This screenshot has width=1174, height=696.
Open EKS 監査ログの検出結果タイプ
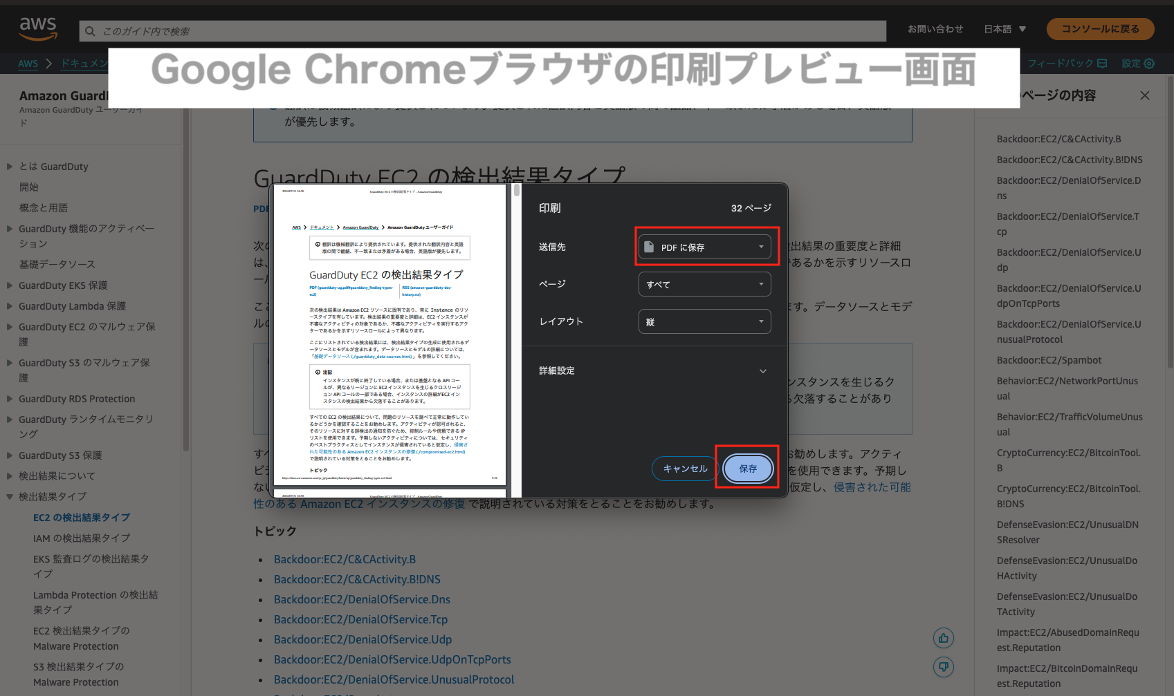click(91, 566)
